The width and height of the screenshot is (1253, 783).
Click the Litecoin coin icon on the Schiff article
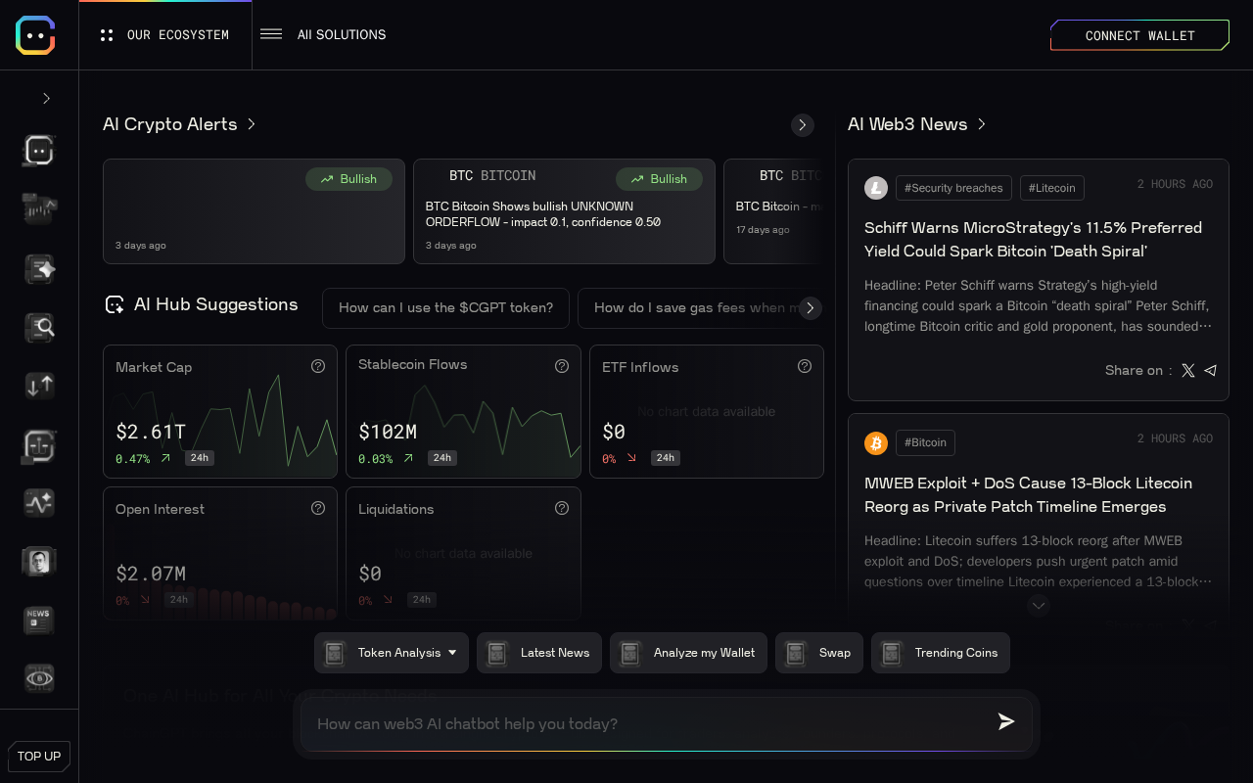coord(876,188)
